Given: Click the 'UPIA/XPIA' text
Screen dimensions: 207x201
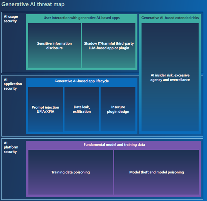Looking at the screenshot, I should click(x=45, y=112).
